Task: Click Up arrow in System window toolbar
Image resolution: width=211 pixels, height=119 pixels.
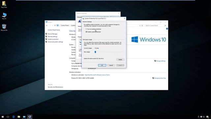Action: (55, 25)
